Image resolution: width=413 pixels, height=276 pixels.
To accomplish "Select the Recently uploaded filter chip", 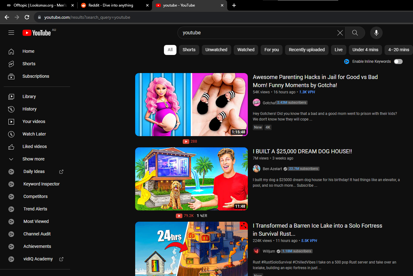I will 307,50.
